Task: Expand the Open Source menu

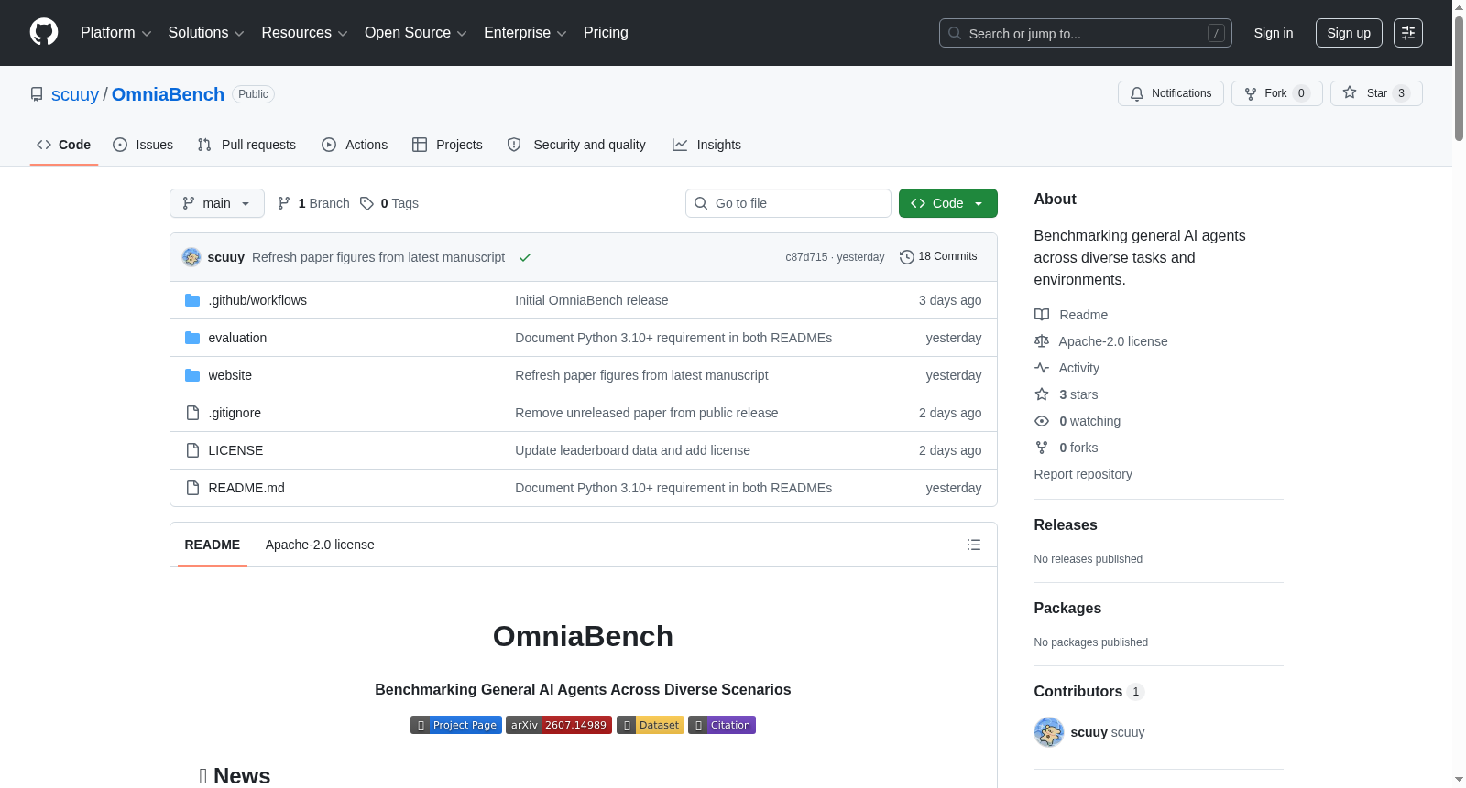Action: tap(416, 33)
